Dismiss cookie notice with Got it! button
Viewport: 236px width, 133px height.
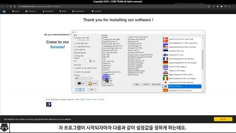point(223,119)
